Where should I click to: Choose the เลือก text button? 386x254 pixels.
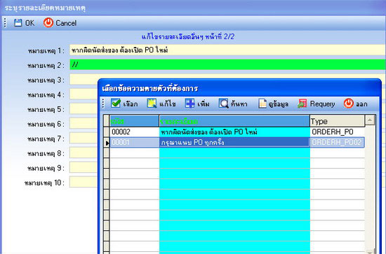(131, 104)
